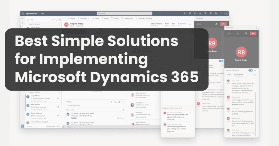Screen dimensions: 279x146
Task: Add a new timeline record with plus icon
Action: click(111, 102)
